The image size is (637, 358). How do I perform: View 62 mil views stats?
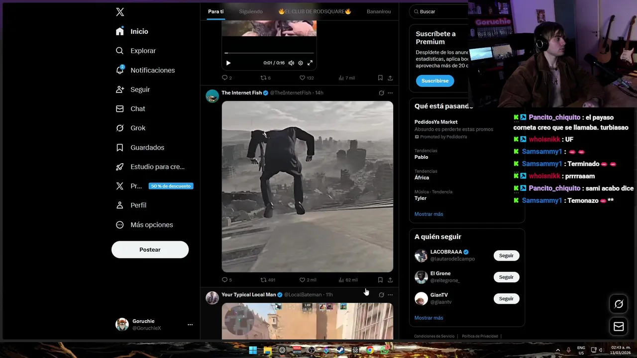click(348, 280)
